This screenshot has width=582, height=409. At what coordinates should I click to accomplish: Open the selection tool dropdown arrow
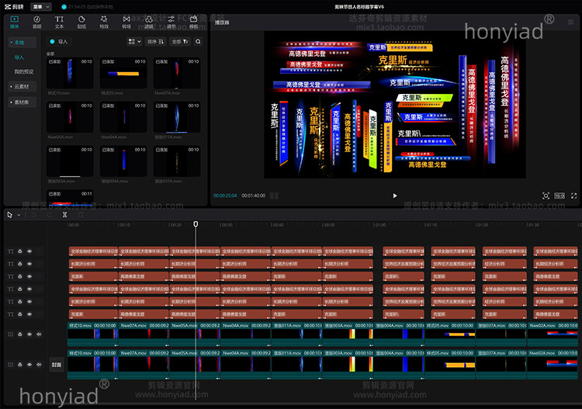19,215
